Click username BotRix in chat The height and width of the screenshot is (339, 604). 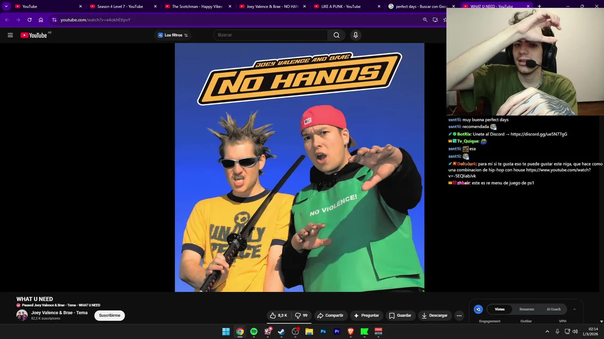[x=464, y=134]
